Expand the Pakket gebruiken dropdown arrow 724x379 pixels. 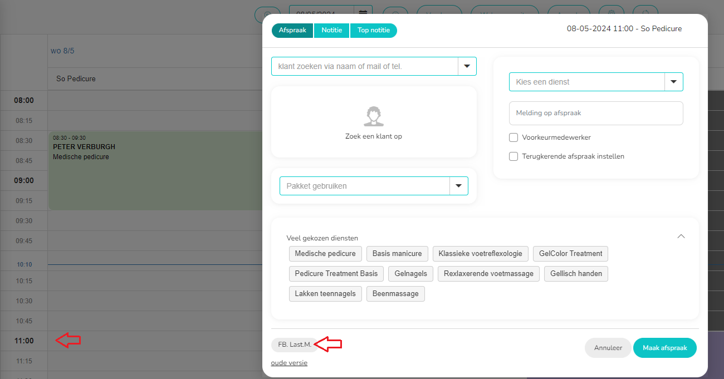(458, 186)
